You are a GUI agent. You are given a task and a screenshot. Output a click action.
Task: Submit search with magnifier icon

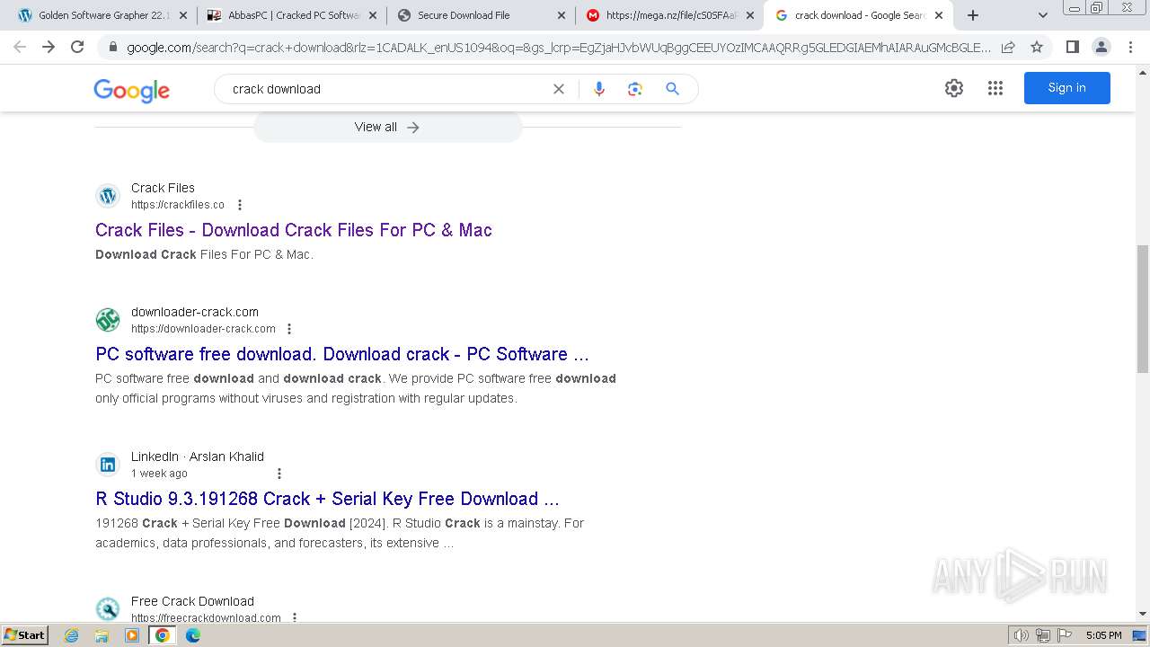coord(672,89)
